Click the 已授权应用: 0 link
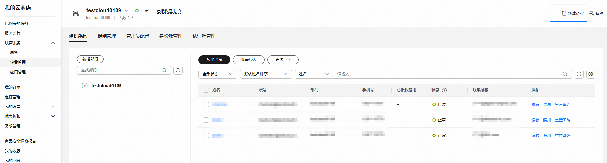The height and width of the screenshot is (163, 607). pos(169,11)
